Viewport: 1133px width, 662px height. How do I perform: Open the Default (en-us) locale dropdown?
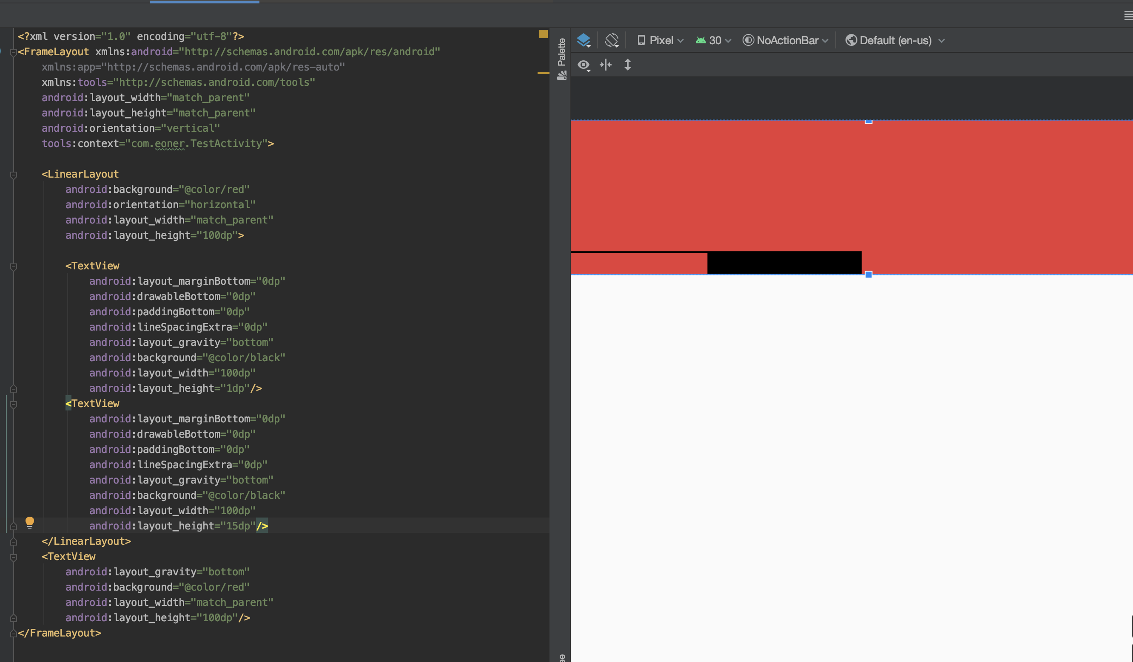pos(895,40)
